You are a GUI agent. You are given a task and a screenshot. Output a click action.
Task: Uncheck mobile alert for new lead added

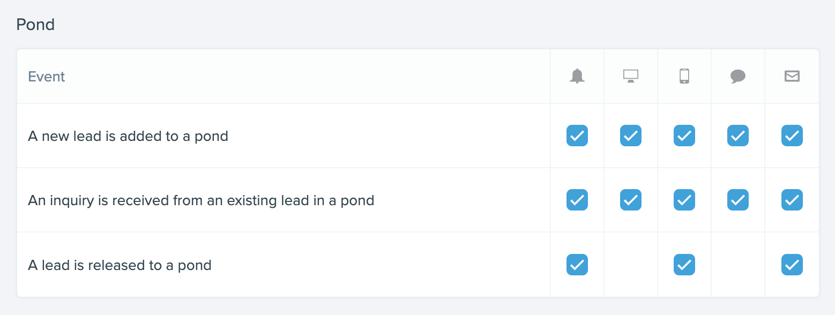[x=684, y=136]
